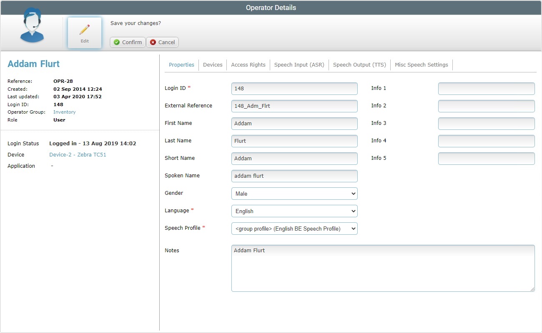This screenshot has height=333, width=542.
Task: Go to Speech Output (TTS) tab
Action: pyautogui.click(x=359, y=65)
